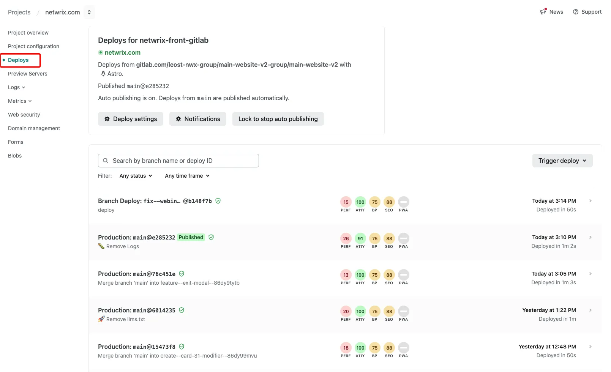
Task: Click the Support help circle icon
Action: [576, 12]
